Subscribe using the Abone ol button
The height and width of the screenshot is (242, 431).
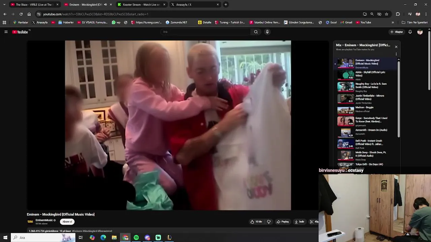point(67,222)
